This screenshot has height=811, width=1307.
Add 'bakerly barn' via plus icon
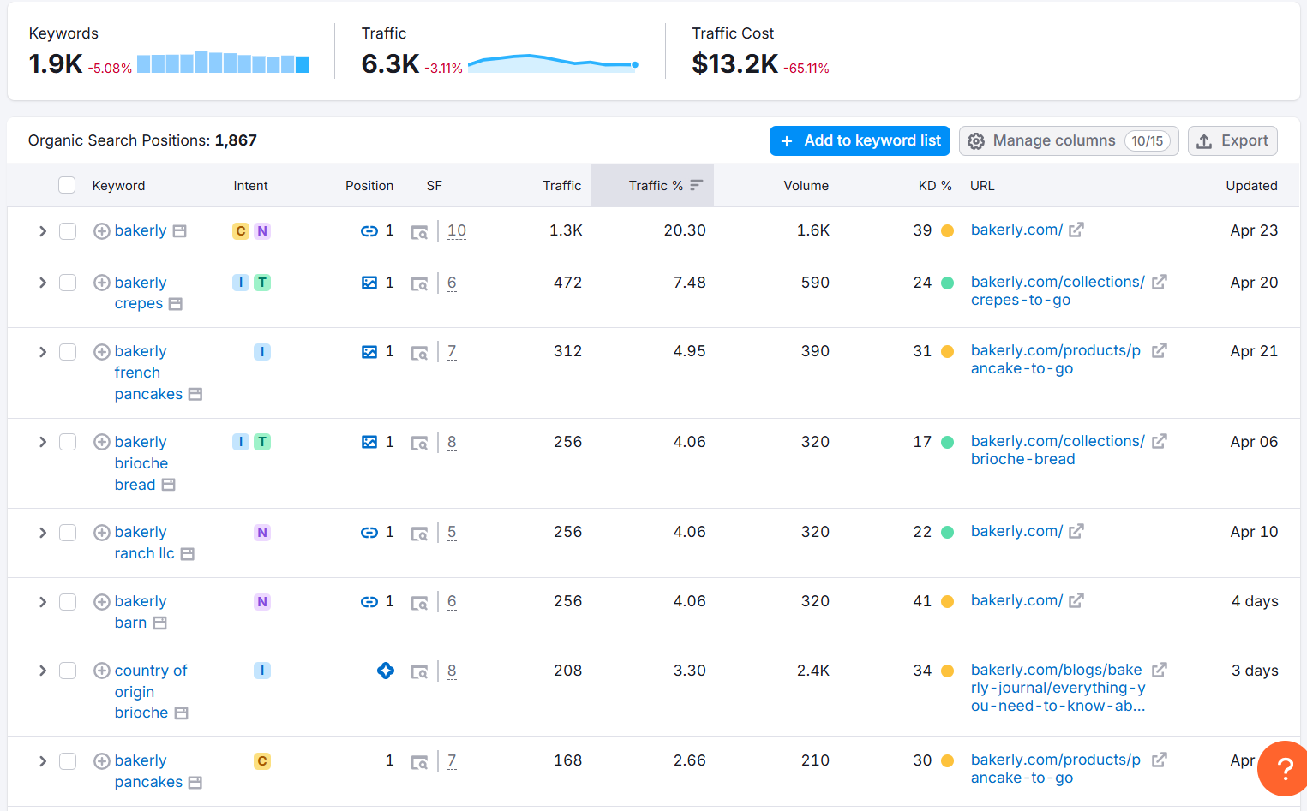(102, 602)
